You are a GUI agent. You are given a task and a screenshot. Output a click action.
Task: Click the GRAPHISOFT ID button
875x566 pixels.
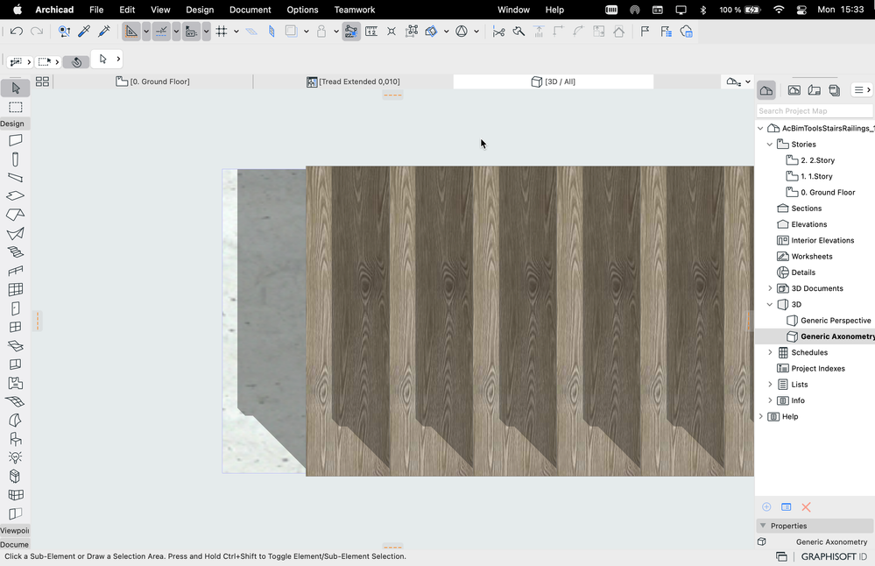point(833,556)
